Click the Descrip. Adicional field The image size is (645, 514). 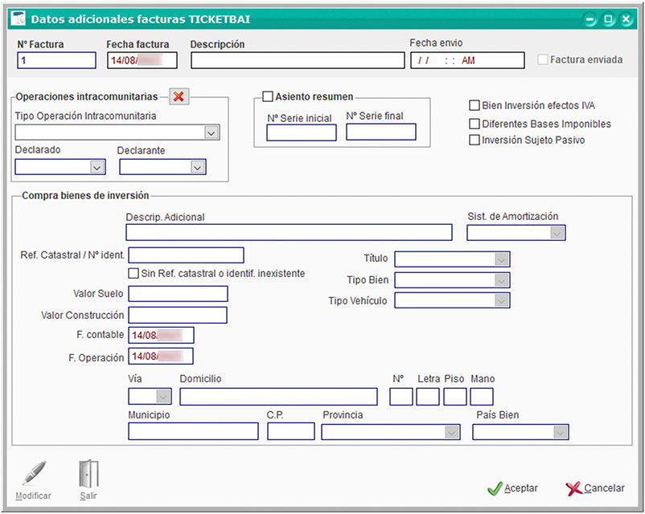(290, 232)
